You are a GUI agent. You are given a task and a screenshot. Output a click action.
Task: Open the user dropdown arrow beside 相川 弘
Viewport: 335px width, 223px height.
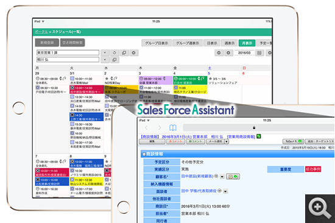pyautogui.click(x=105, y=60)
